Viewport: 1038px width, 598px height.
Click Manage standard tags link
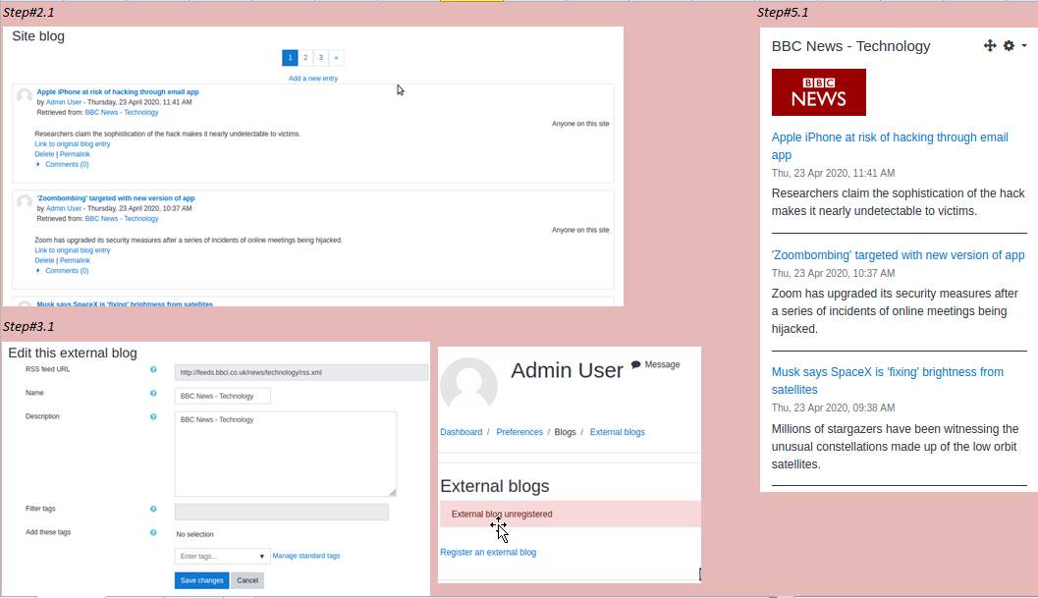[305, 557]
